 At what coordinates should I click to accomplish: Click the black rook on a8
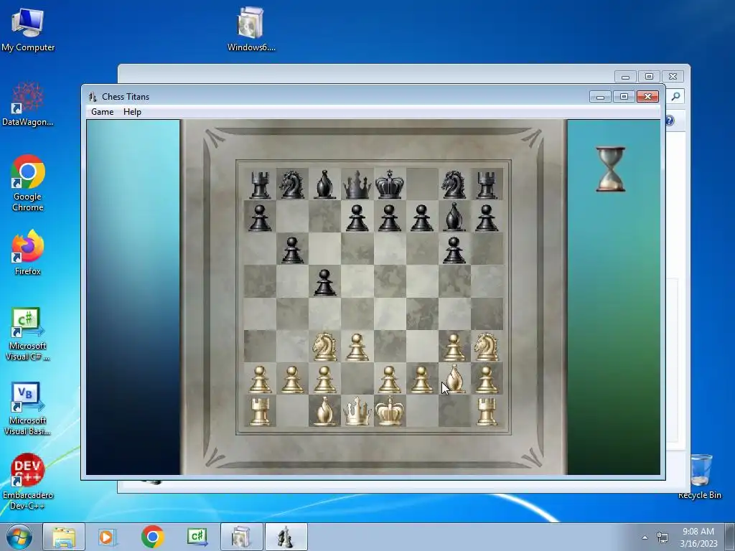click(x=260, y=184)
